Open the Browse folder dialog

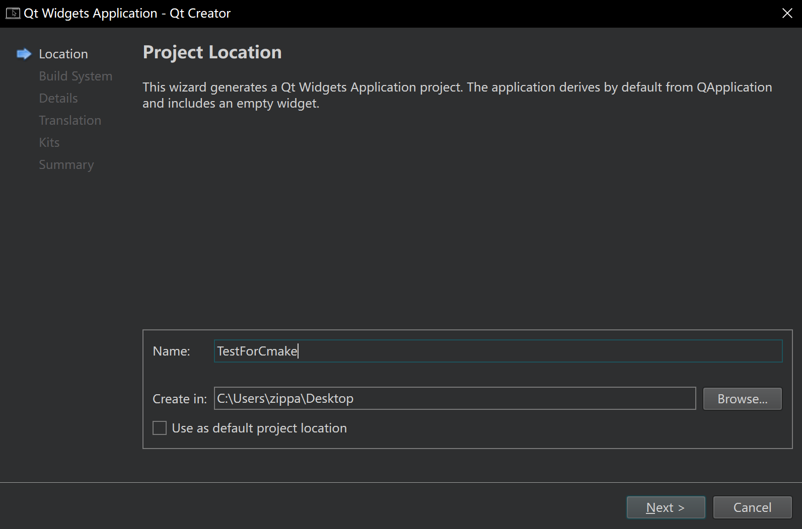(x=742, y=399)
